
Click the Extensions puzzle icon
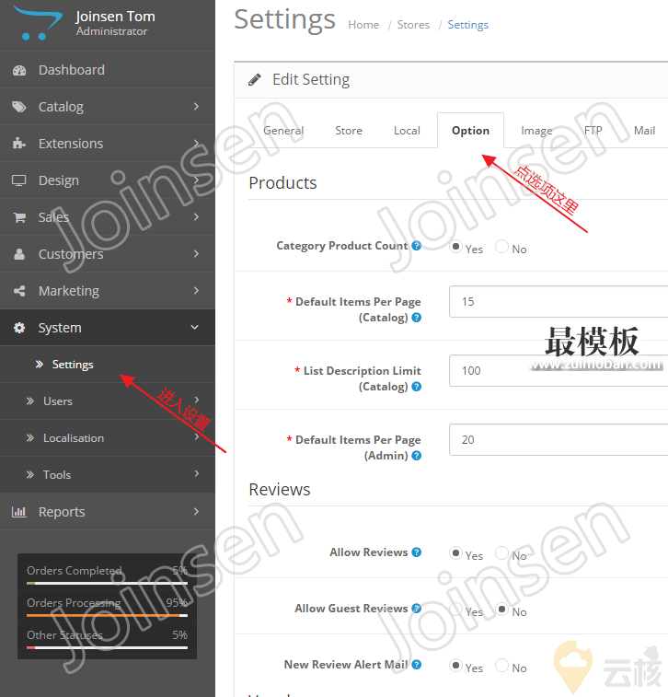(18, 143)
